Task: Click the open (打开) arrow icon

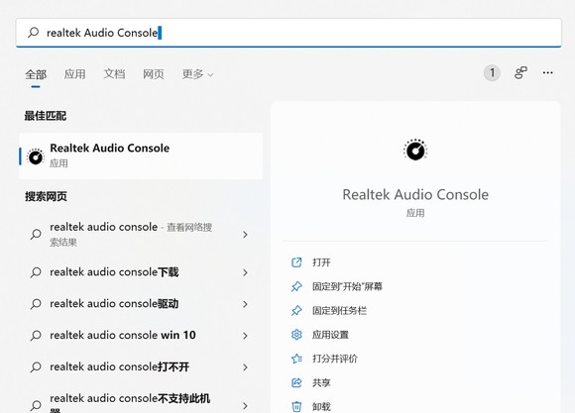Action: 296,262
